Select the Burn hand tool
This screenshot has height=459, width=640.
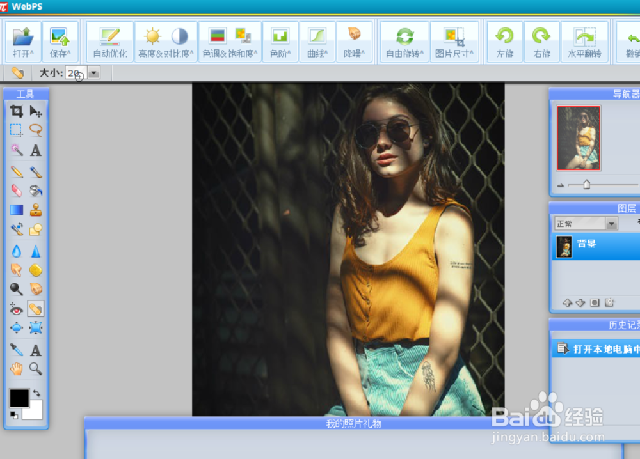pyautogui.click(x=36, y=289)
